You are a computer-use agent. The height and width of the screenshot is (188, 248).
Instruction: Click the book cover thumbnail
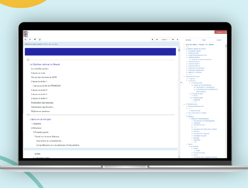pos(25,34)
